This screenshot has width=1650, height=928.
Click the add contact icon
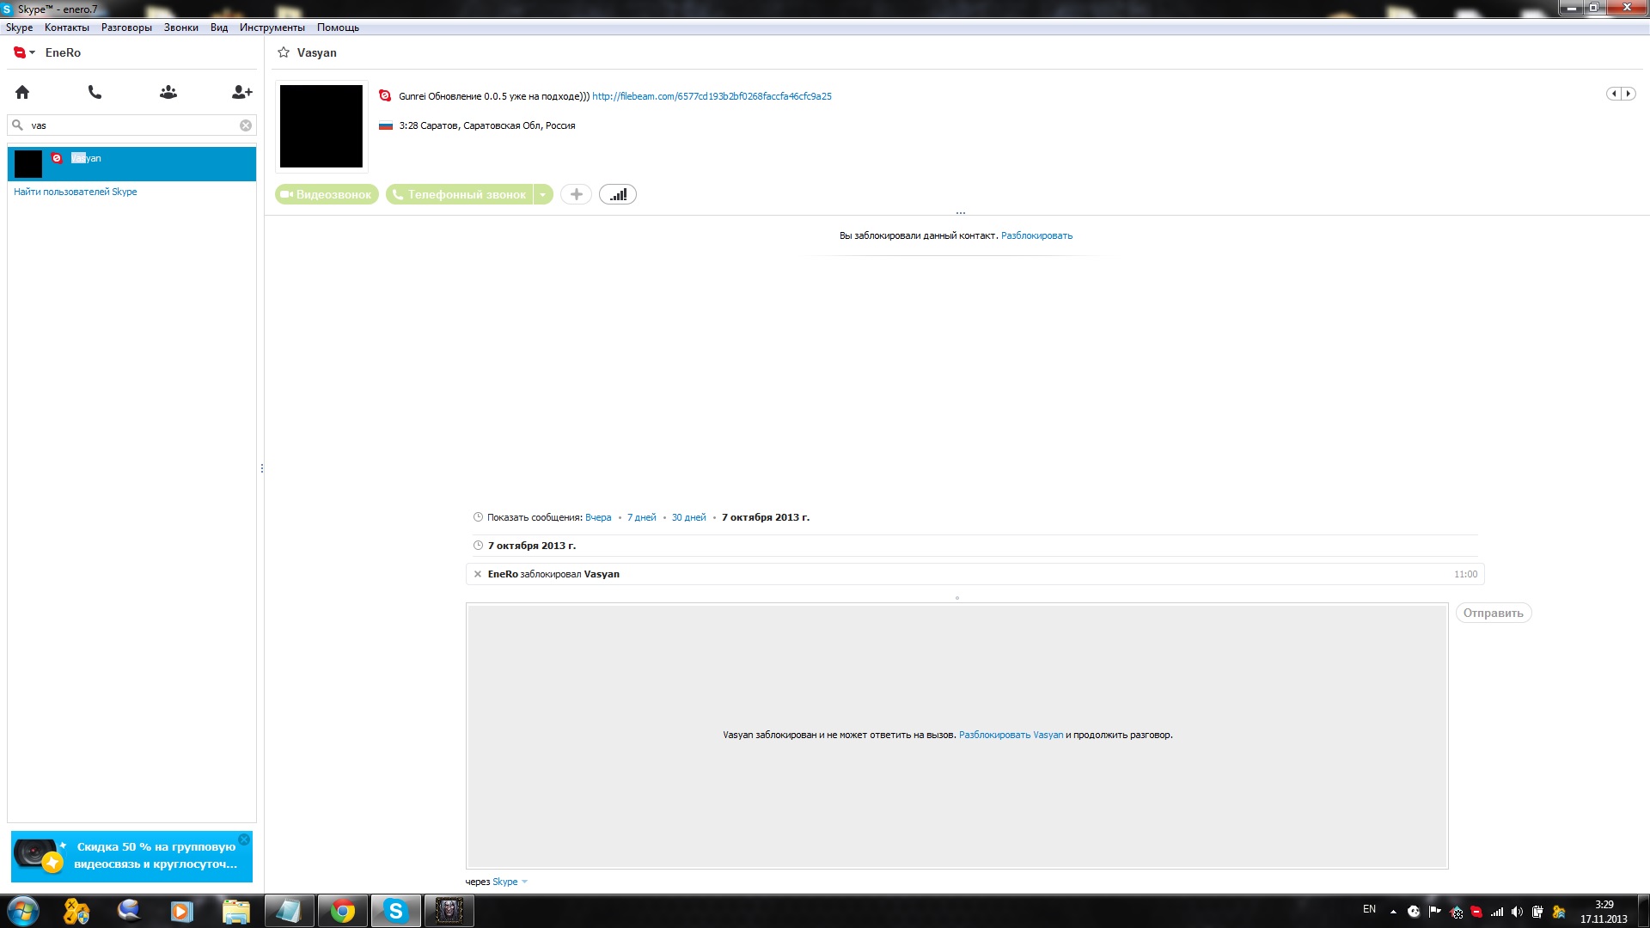tap(241, 92)
